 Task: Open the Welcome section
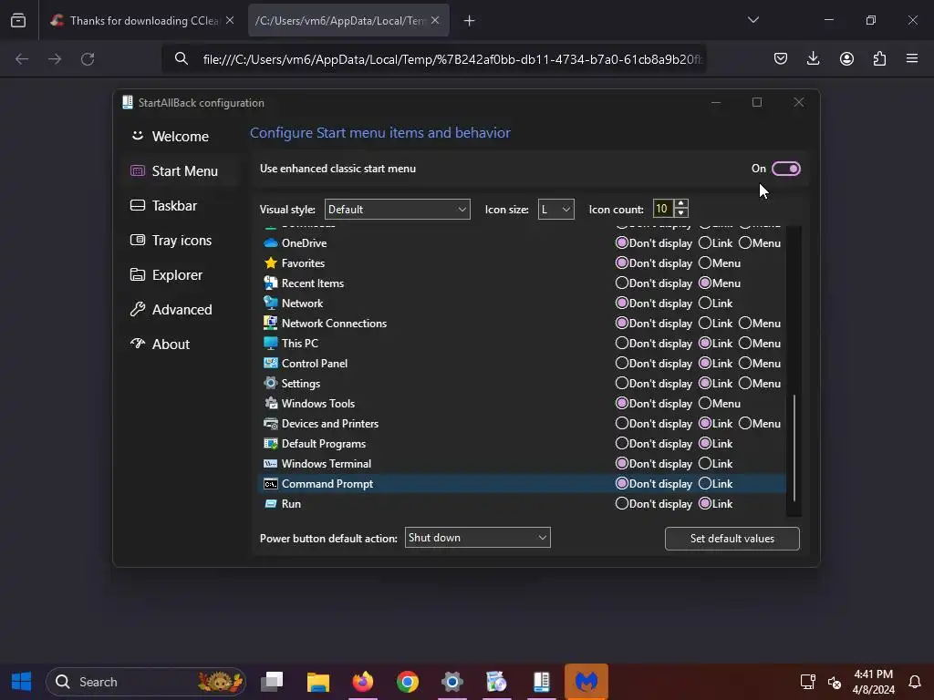pyautogui.click(x=180, y=137)
